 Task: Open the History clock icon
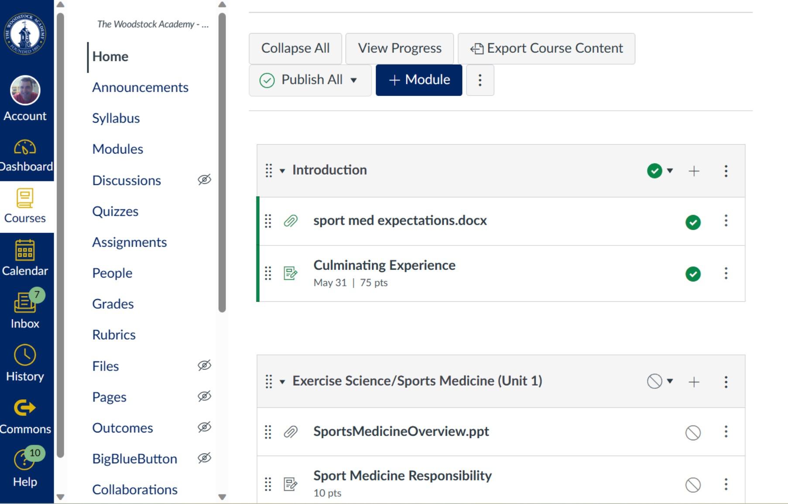25,355
